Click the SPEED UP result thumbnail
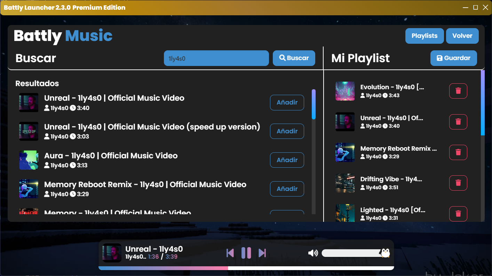 (29, 131)
